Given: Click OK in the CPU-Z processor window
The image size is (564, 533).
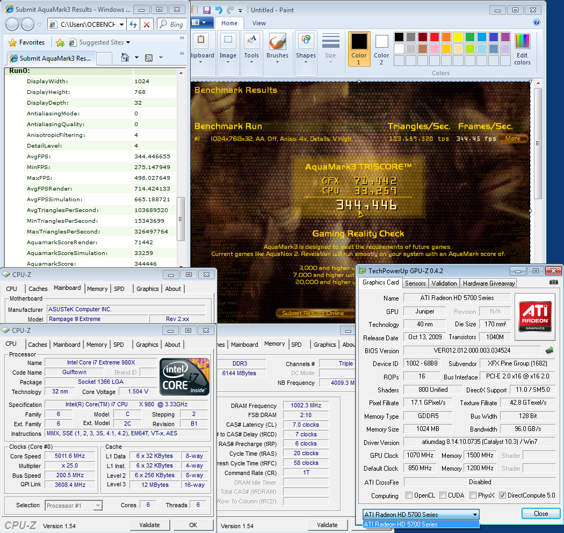Looking at the screenshot, I should [x=193, y=525].
